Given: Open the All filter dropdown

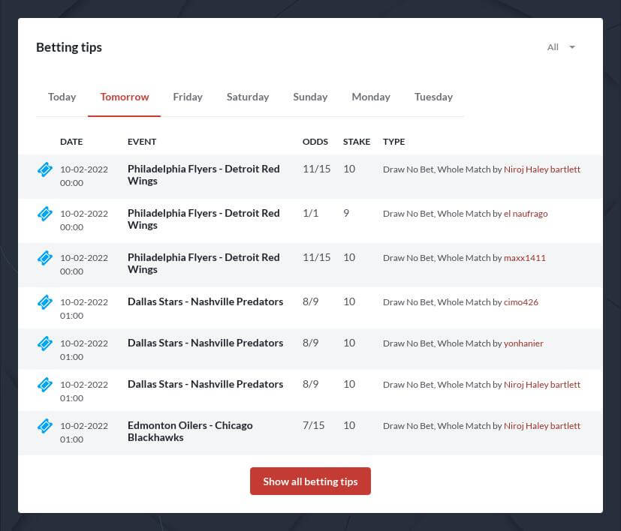Looking at the screenshot, I should (x=559, y=46).
